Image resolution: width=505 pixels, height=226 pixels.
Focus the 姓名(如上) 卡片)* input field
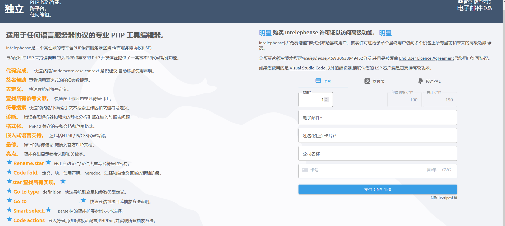tap(378, 135)
